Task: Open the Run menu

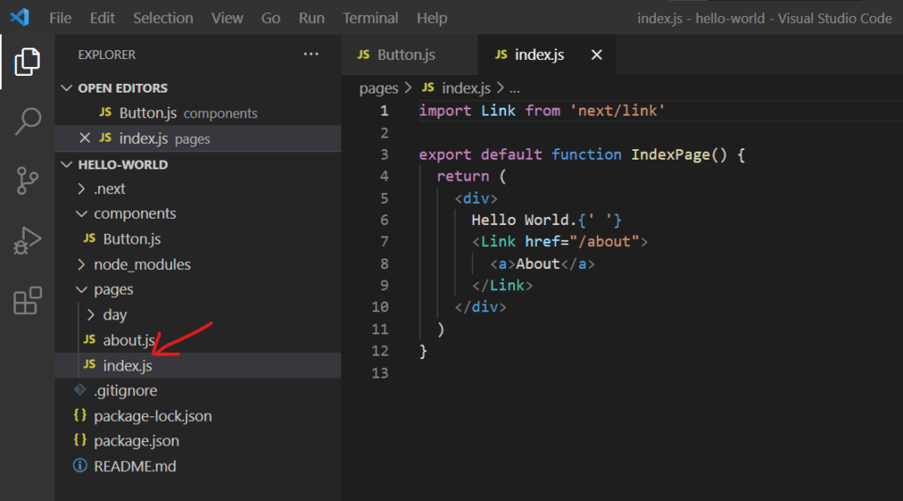Action: [311, 18]
